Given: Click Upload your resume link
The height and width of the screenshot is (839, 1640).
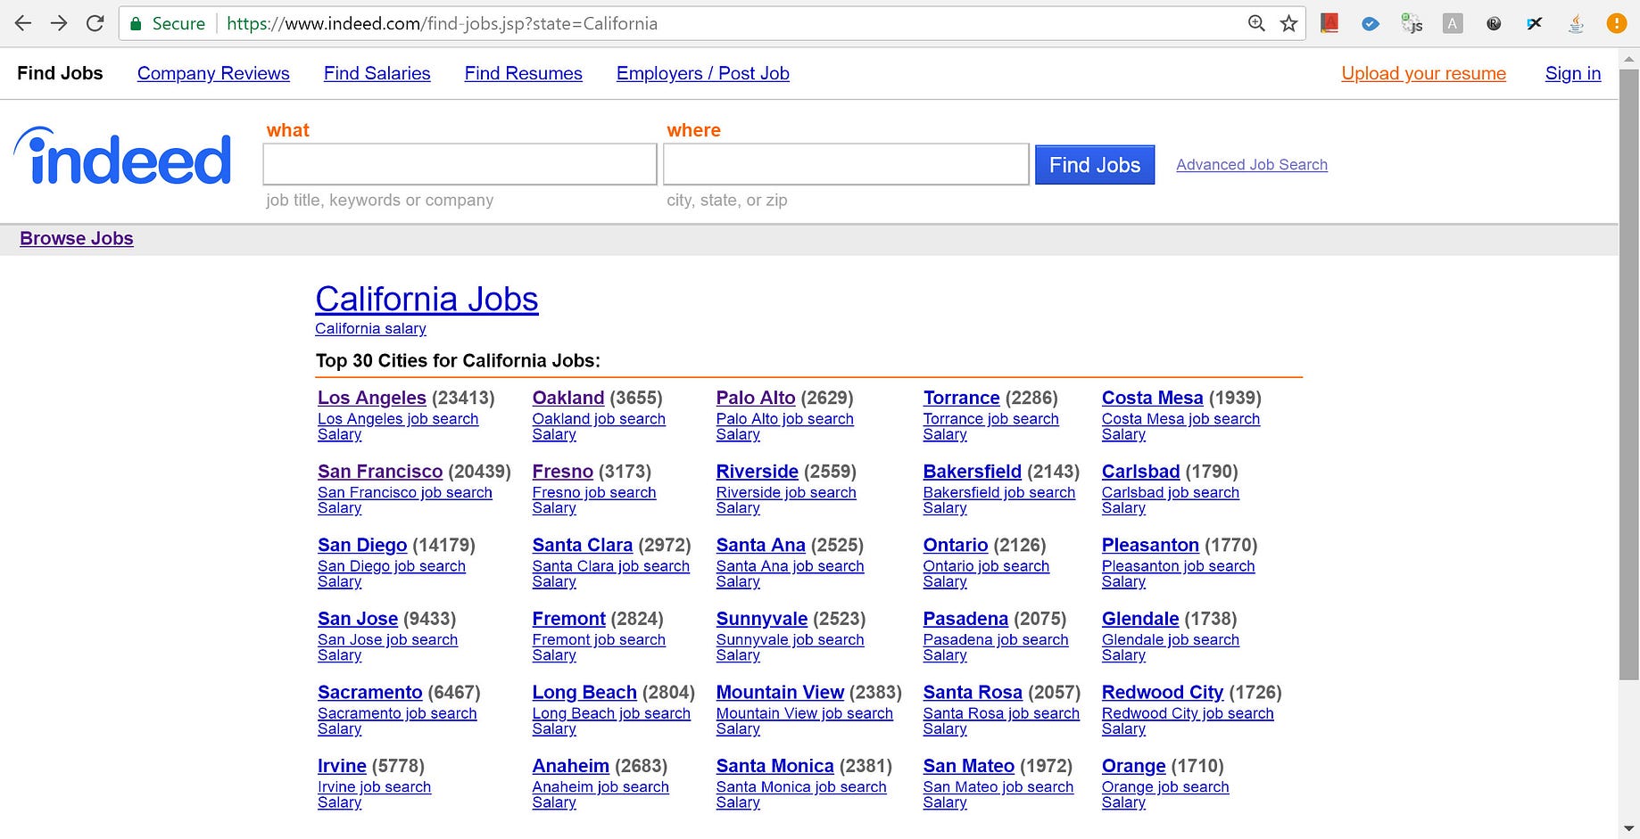Looking at the screenshot, I should tap(1423, 73).
